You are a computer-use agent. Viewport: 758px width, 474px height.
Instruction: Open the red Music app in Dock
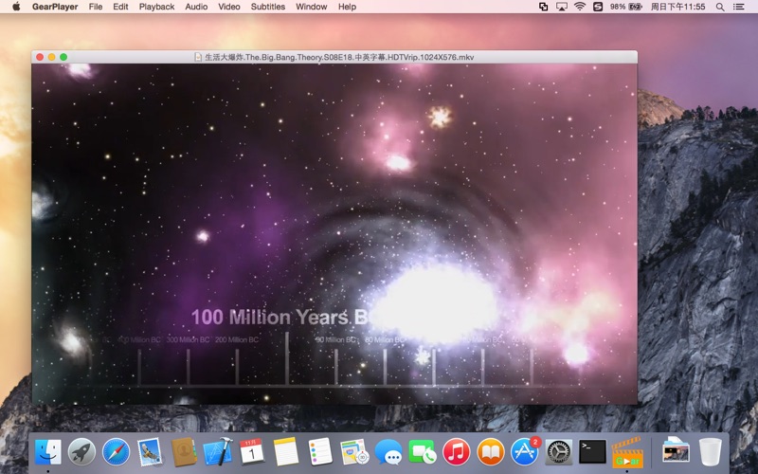[x=457, y=452]
